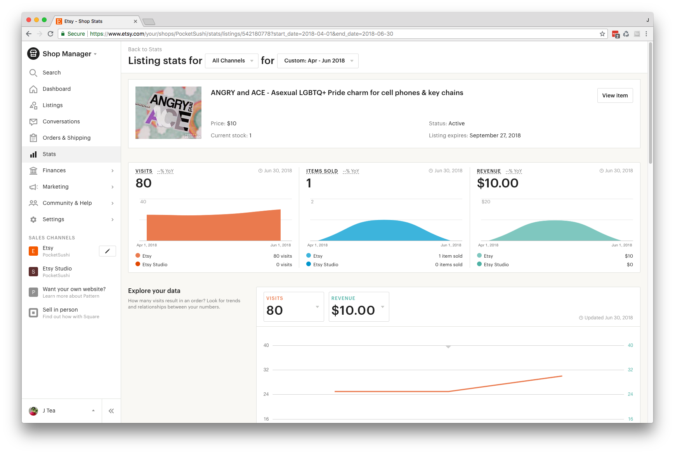Click the browser back arrow
The image size is (675, 454).
coord(29,34)
